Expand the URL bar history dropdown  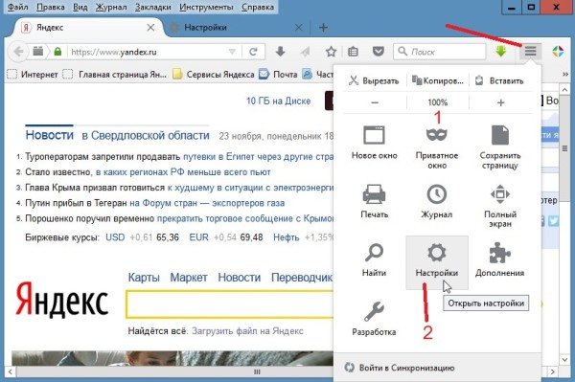point(232,52)
